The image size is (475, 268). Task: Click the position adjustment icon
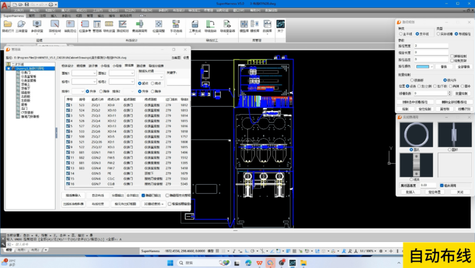(x=159, y=24)
